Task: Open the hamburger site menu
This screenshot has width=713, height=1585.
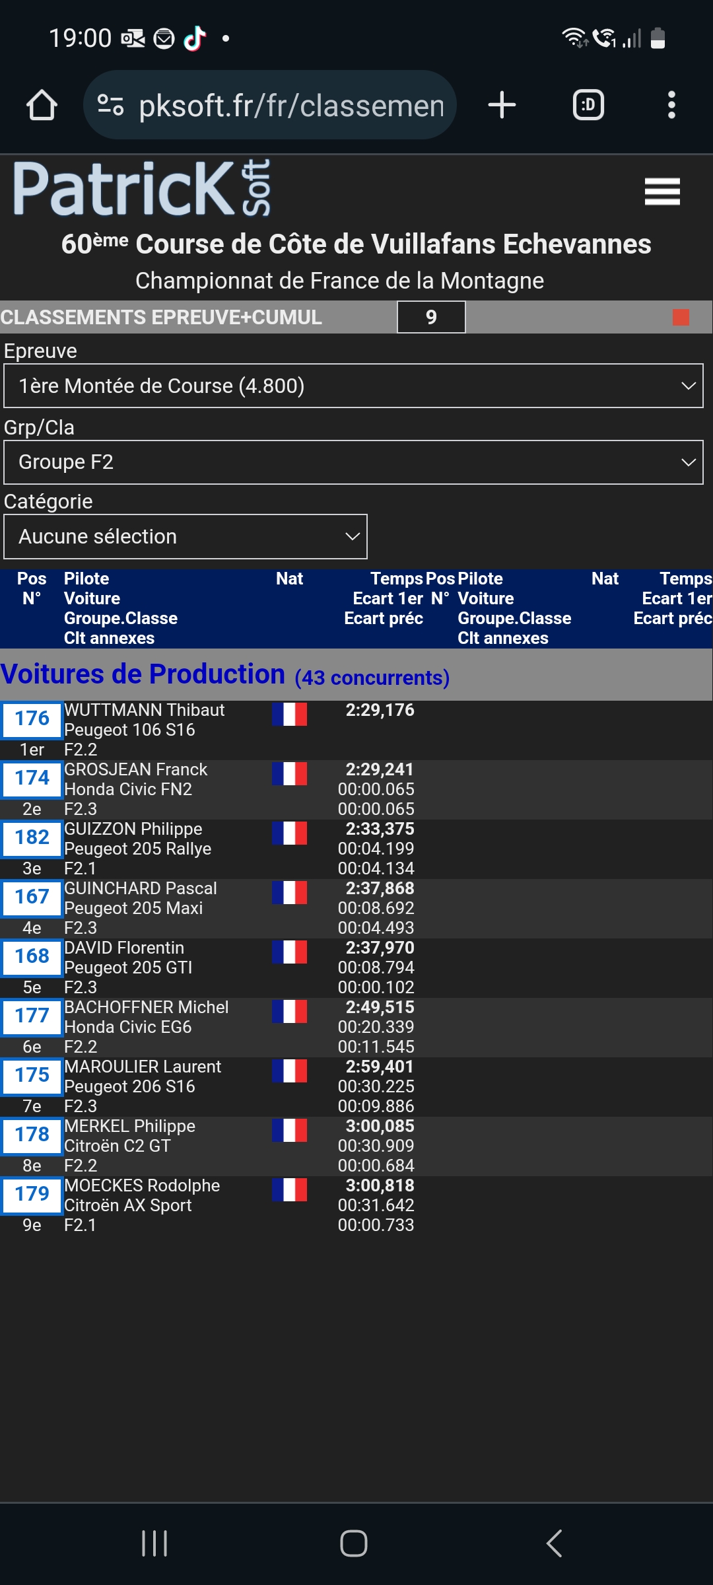Action: pyautogui.click(x=662, y=192)
